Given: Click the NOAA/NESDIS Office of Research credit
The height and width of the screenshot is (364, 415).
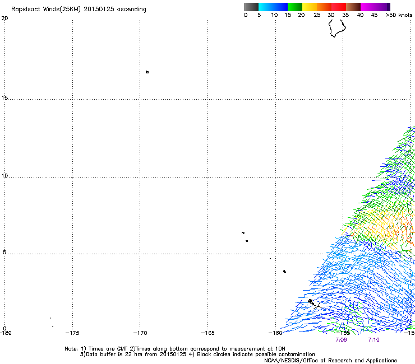Looking at the screenshot, I should pyautogui.click(x=330, y=361).
